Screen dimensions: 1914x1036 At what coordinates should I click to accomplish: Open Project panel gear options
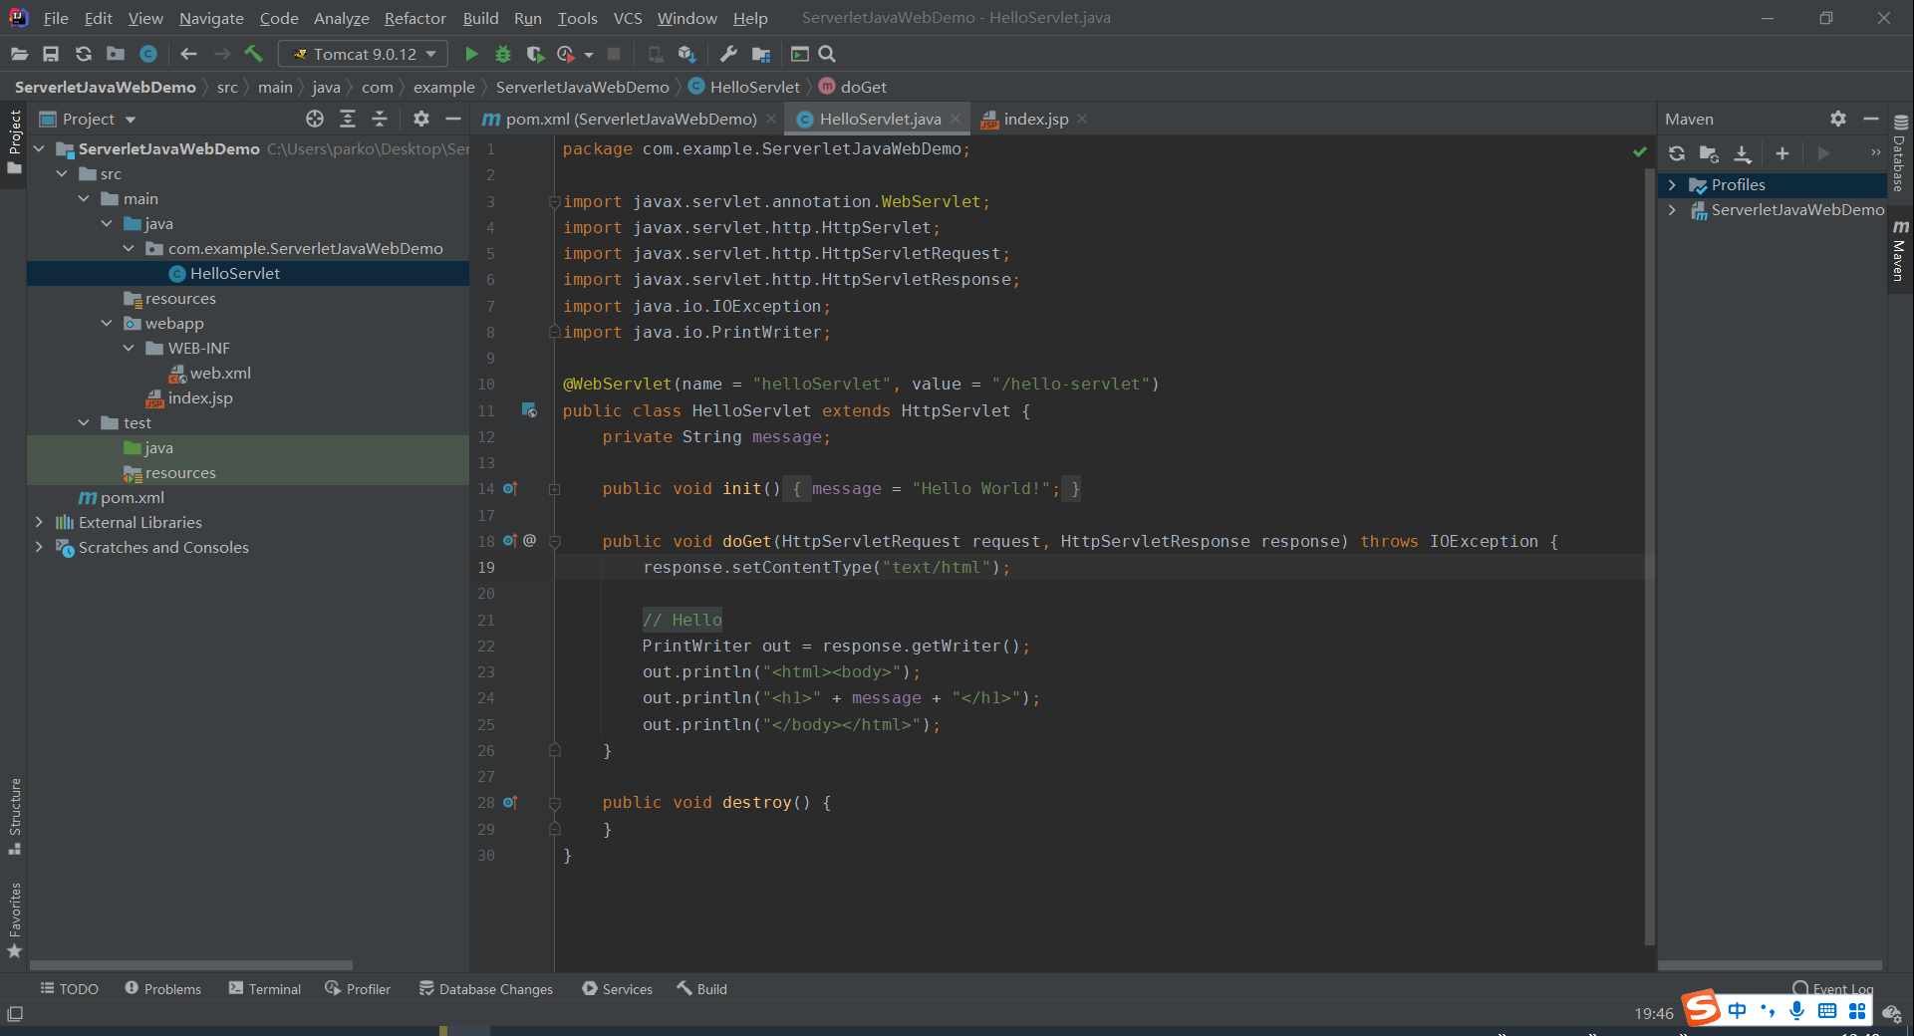coord(421,119)
